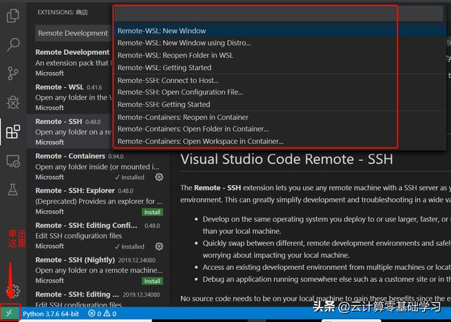The height and width of the screenshot is (322, 451).
Task: Open the Extensions view icon
Action: coord(13,132)
